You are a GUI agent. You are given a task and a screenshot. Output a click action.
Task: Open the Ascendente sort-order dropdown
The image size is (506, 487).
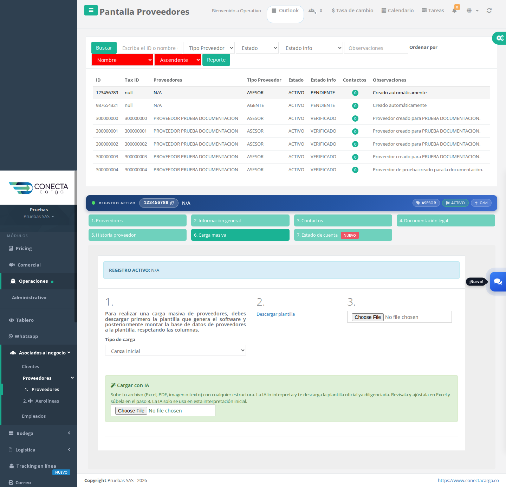[x=178, y=60]
